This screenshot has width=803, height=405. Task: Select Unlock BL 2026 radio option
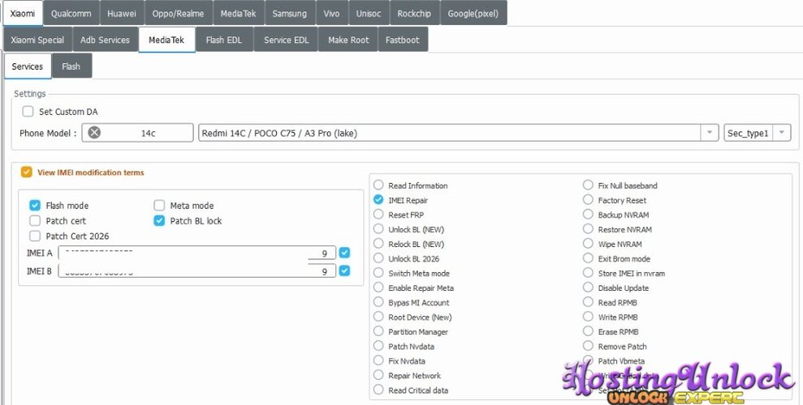(378, 258)
